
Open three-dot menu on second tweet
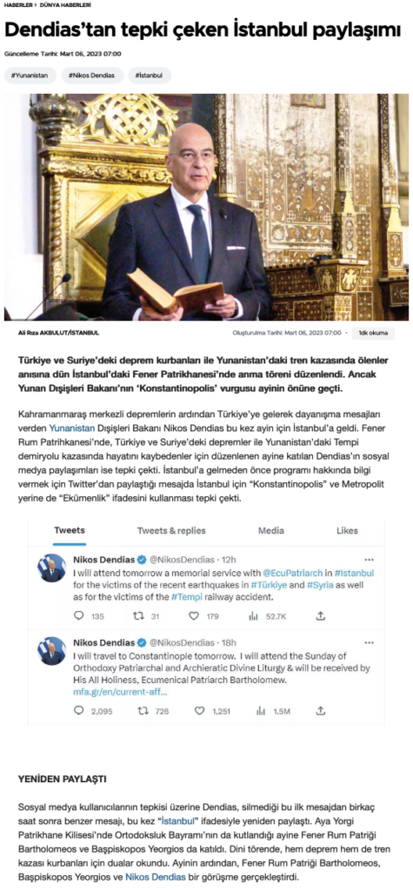click(370, 643)
